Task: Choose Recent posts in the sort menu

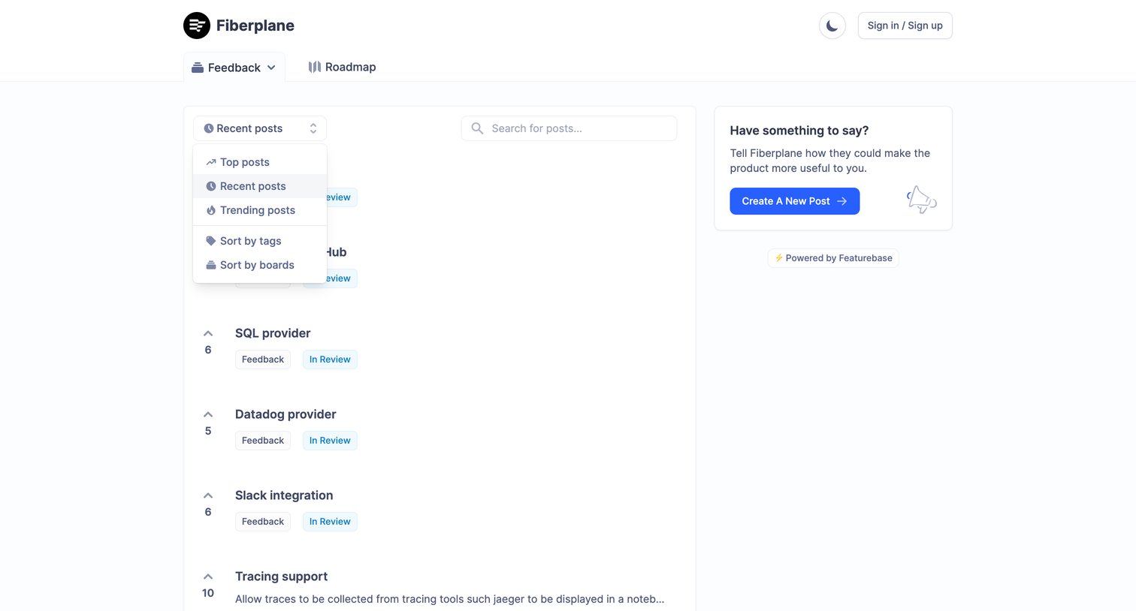Action: [260, 186]
